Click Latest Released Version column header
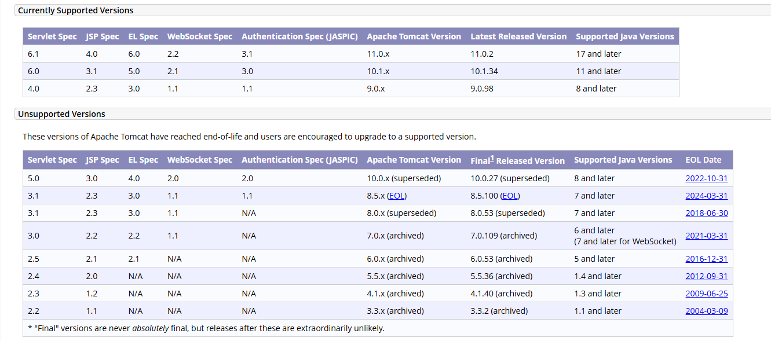This screenshot has height=341, width=771. click(x=518, y=36)
